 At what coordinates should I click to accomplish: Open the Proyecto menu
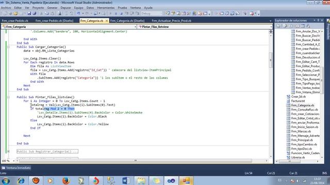coord(38,8)
